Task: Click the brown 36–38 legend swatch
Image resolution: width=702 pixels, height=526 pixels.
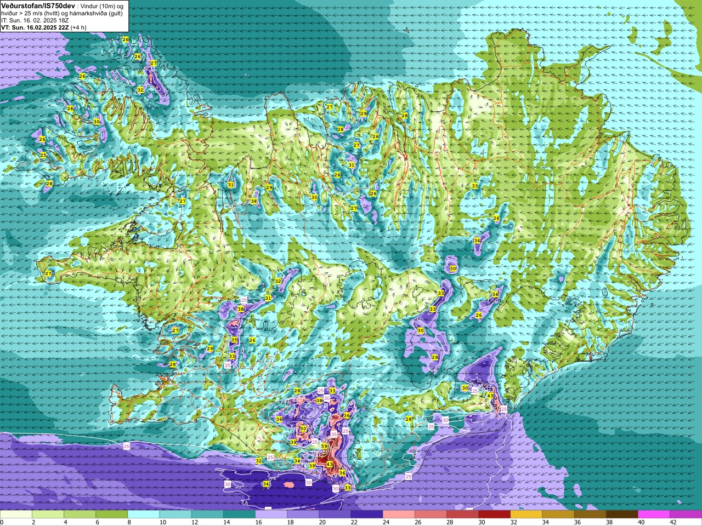Action: 590,514
